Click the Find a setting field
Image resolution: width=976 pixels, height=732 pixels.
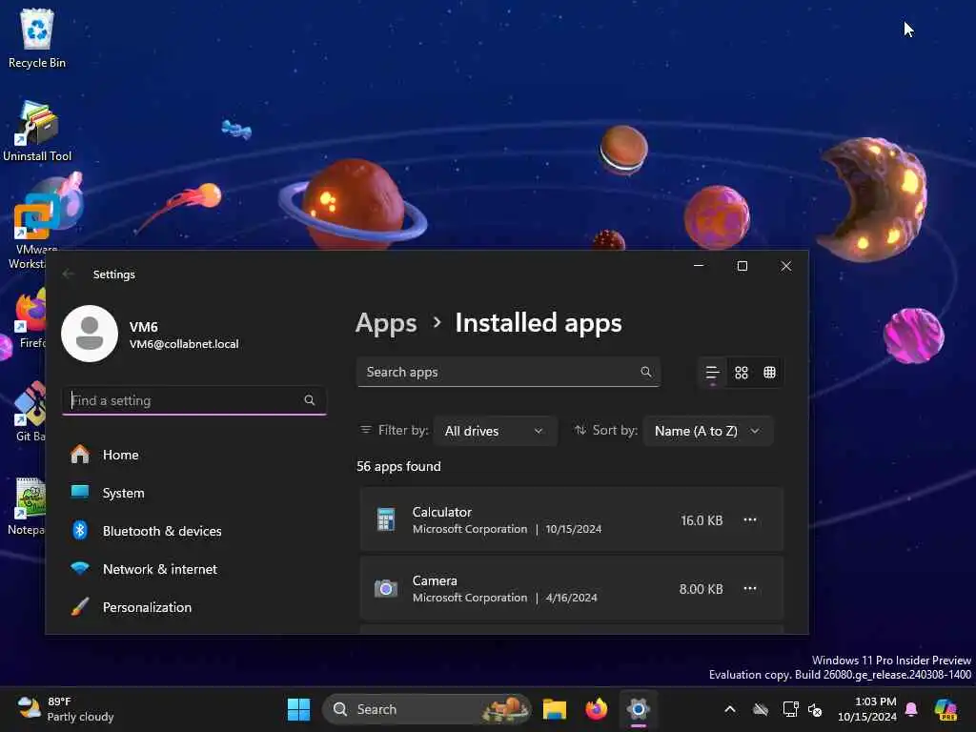(x=194, y=400)
